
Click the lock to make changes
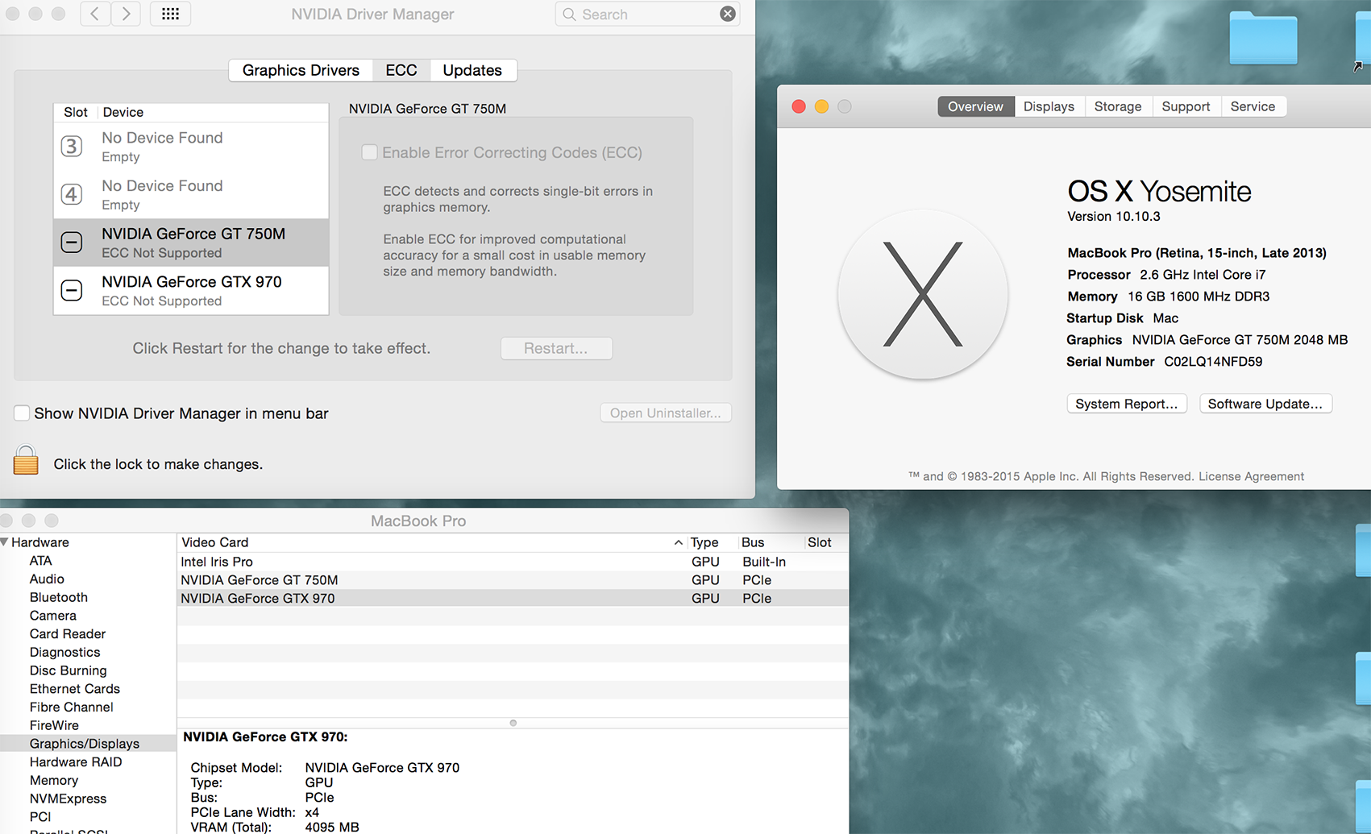pyautogui.click(x=26, y=461)
